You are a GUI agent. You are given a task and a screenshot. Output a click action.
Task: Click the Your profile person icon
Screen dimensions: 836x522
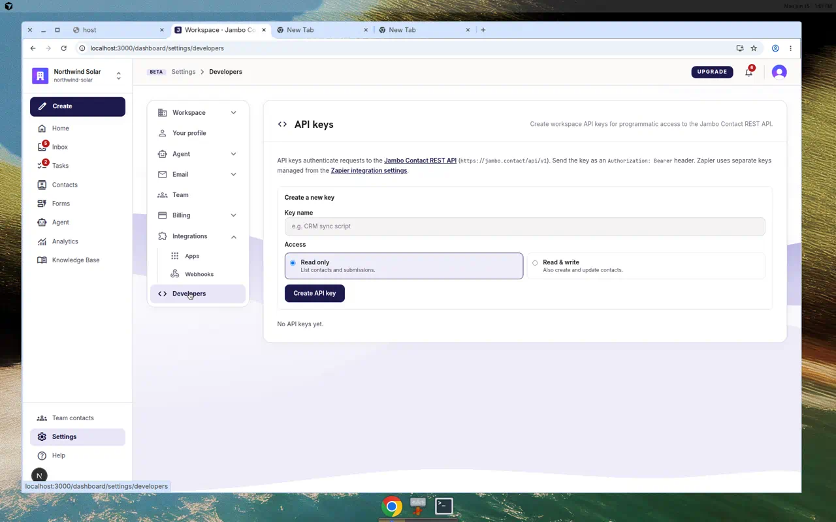click(x=163, y=133)
